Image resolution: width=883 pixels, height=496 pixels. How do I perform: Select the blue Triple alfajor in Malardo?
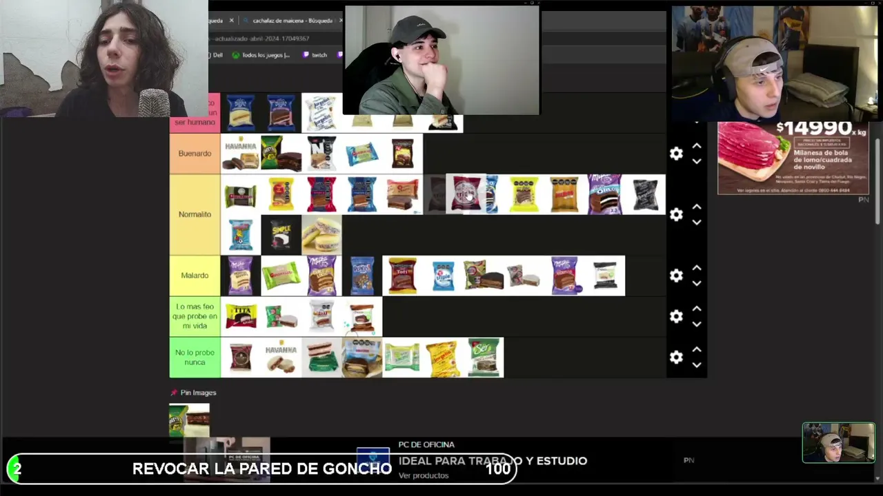click(443, 276)
